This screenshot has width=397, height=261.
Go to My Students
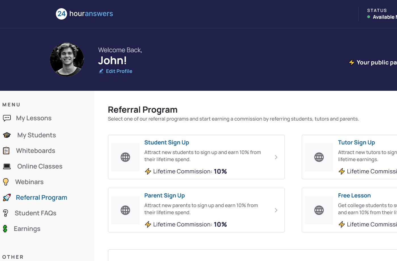(37, 135)
